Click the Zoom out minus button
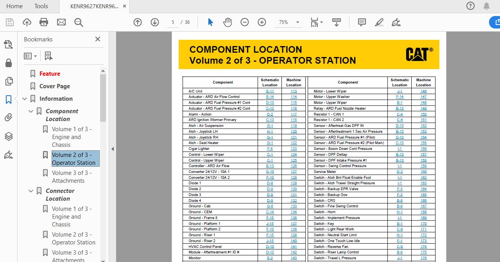This screenshot has height=262, width=500. point(245,22)
